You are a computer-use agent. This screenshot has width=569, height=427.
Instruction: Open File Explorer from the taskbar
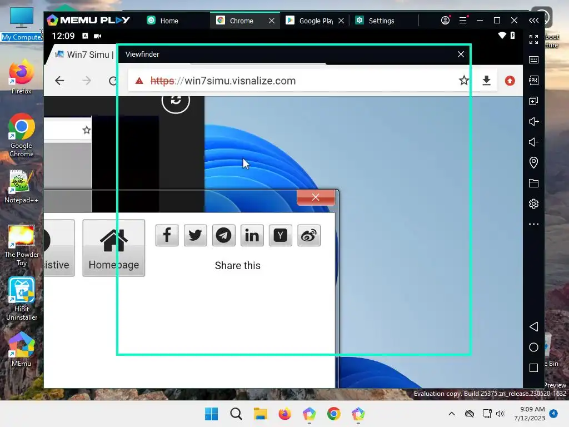(x=261, y=414)
